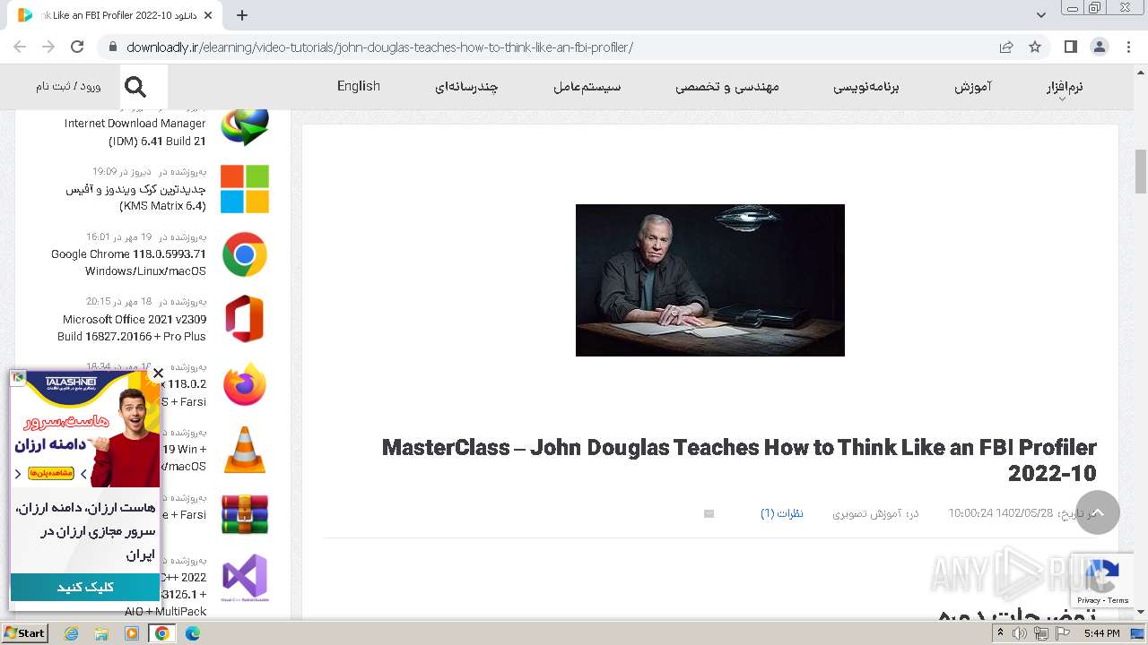Reload the current page
Screen dimensions: 1148x645
tap(77, 47)
